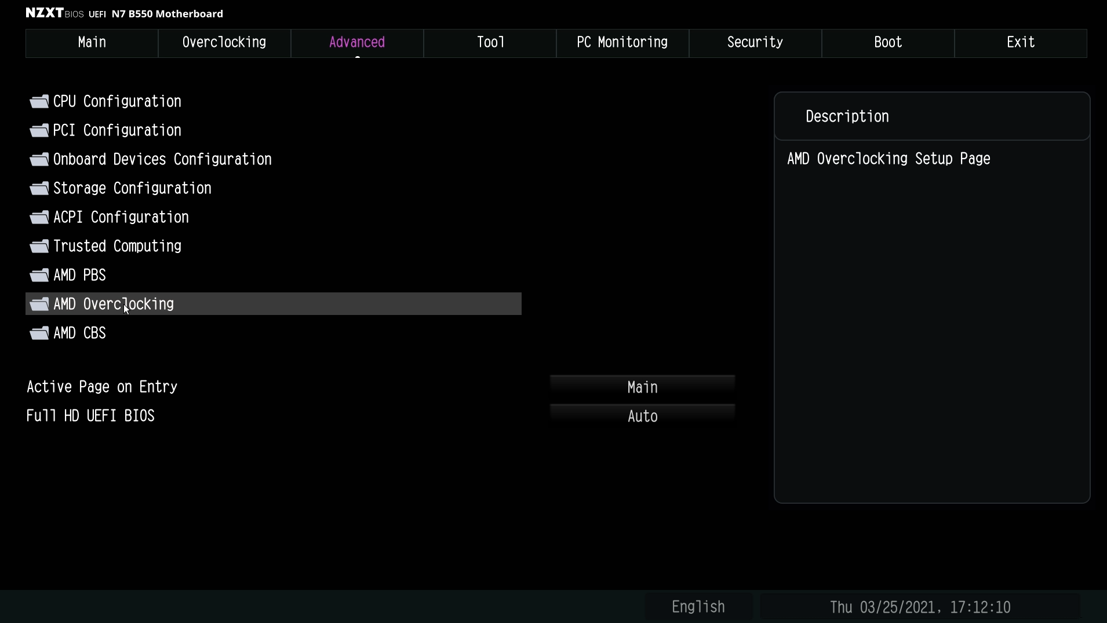Click the English language button

pos(698,607)
